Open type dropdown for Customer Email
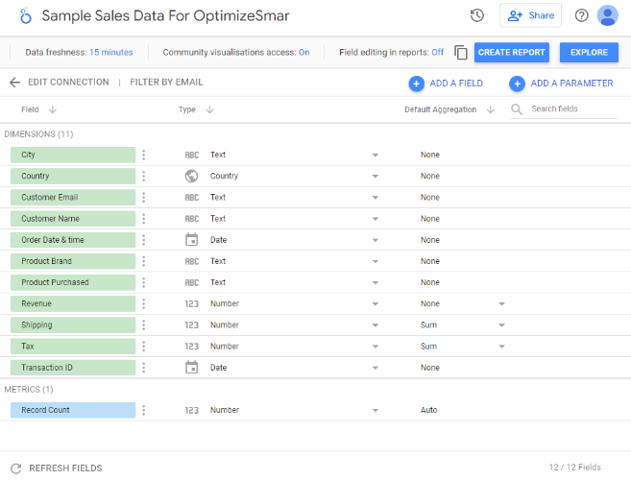The width and height of the screenshot is (631, 480). 376,198
